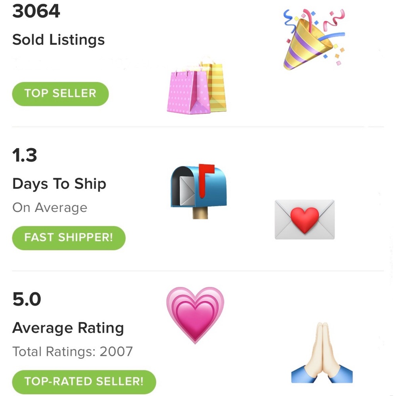The height and width of the screenshot is (396, 396).
Task: Select the blue mailbox emoji
Action: (x=199, y=191)
